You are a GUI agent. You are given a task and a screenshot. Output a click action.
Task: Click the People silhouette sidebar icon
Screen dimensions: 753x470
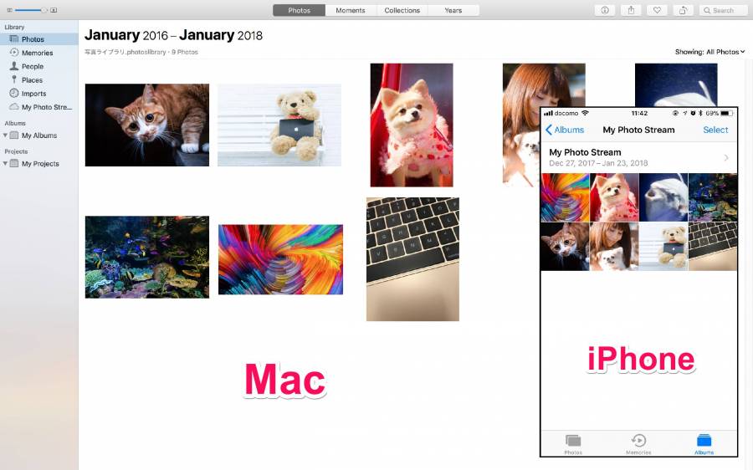coord(14,66)
